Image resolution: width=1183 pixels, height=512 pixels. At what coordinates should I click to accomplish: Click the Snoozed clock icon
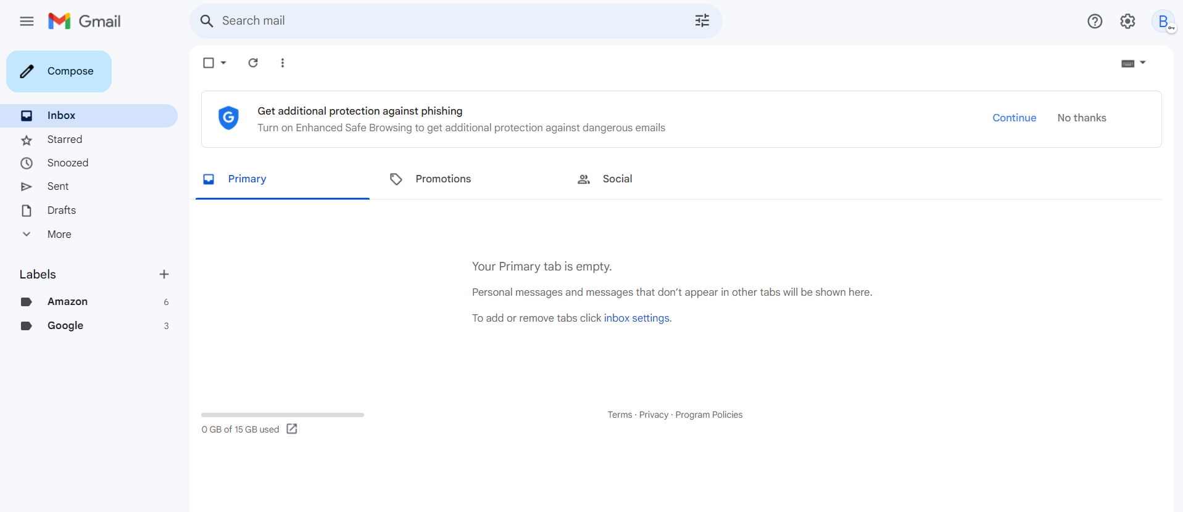coord(27,163)
